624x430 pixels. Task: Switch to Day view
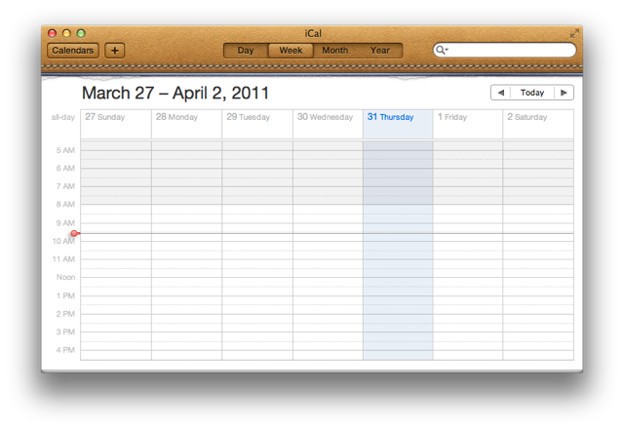tap(246, 51)
